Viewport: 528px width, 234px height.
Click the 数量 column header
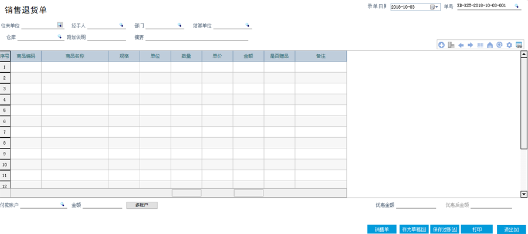pyautogui.click(x=187, y=56)
